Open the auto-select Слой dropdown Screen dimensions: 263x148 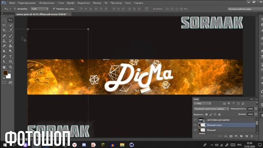39,9
